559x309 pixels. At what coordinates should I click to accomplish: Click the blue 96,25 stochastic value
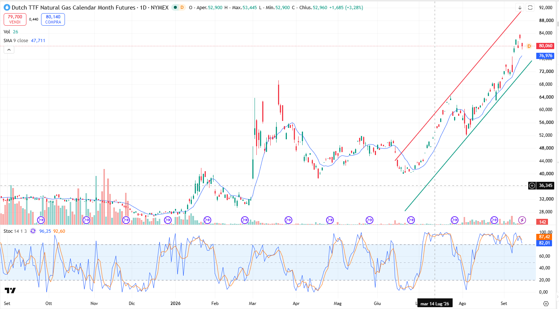pyautogui.click(x=45, y=231)
